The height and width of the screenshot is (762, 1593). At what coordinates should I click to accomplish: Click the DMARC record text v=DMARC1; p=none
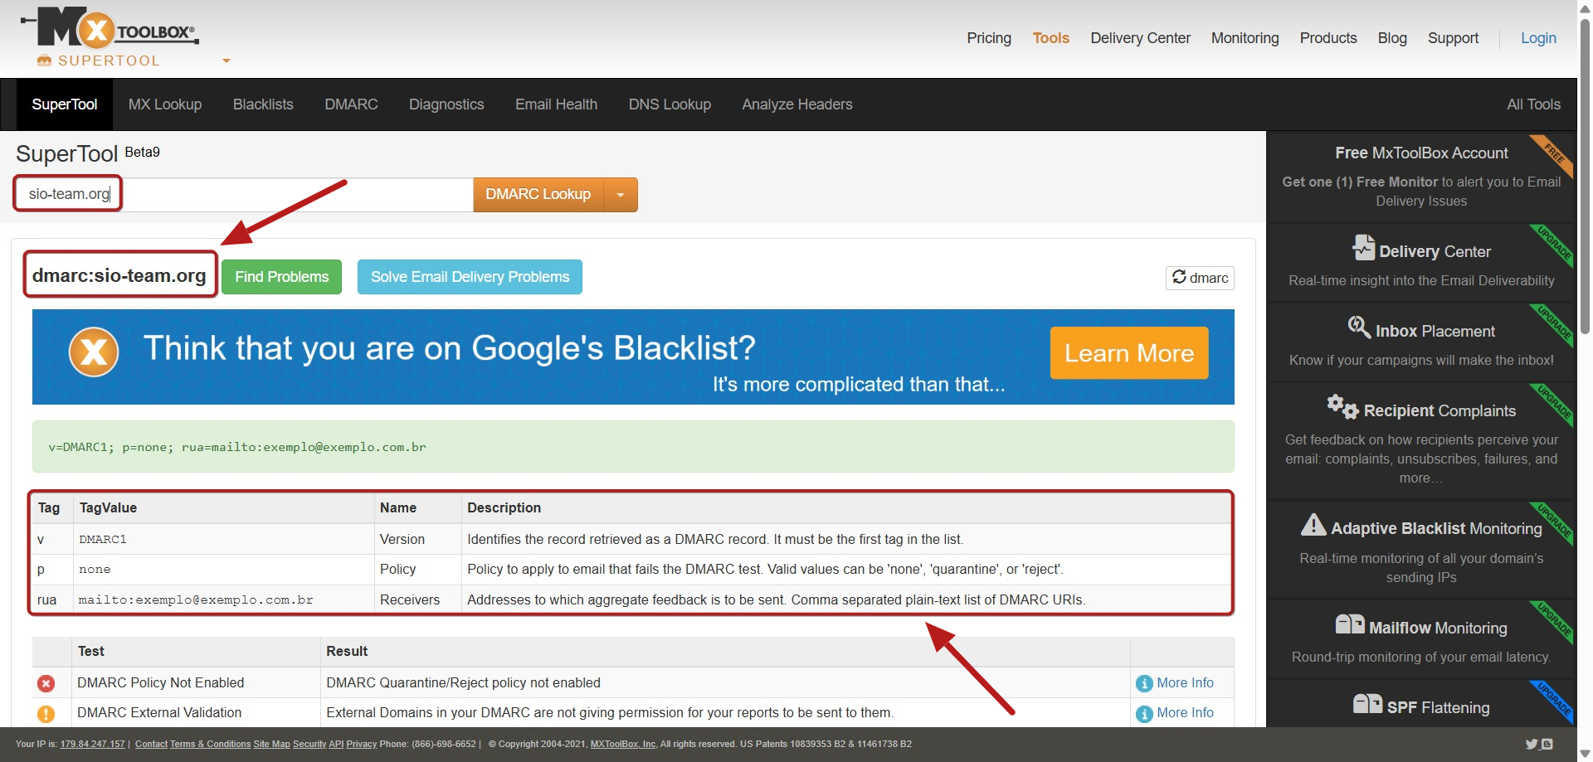(x=236, y=447)
